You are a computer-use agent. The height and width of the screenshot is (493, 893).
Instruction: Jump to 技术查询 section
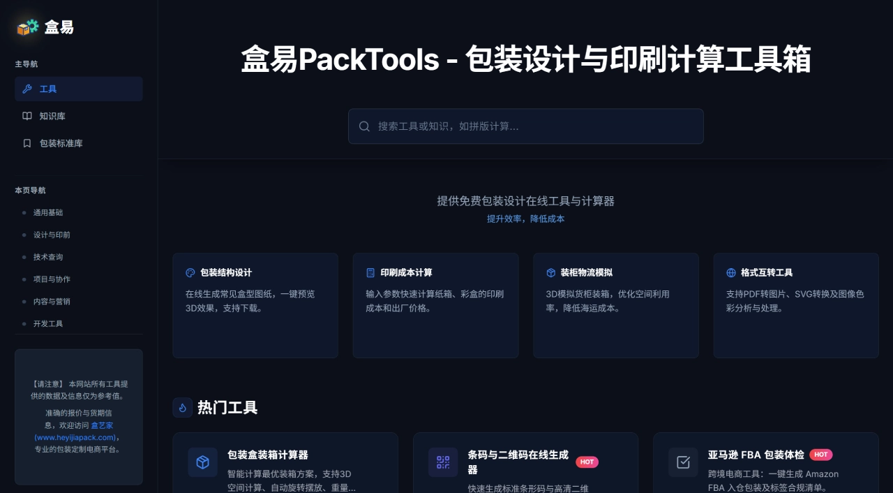48,257
